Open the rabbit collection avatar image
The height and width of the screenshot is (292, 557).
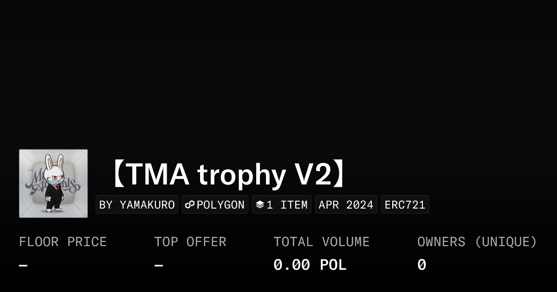click(53, 184)
